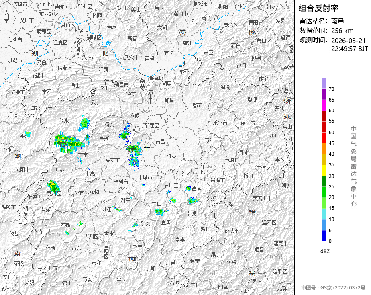Click the 数据范围 label
Image resolution: width=371 pixels, height=295 pixels.
pyautogui.click(x=314, y=31)
